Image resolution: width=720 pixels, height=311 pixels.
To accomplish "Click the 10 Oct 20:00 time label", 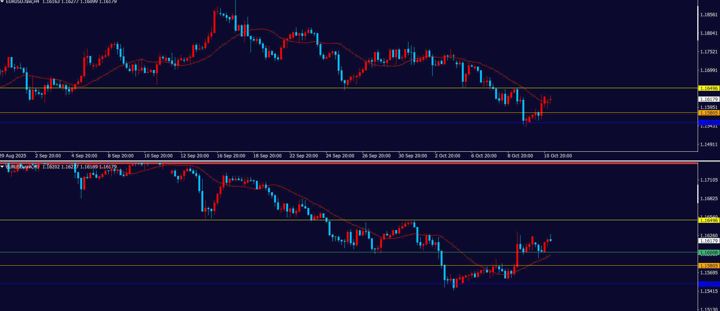I will (558, 156).
